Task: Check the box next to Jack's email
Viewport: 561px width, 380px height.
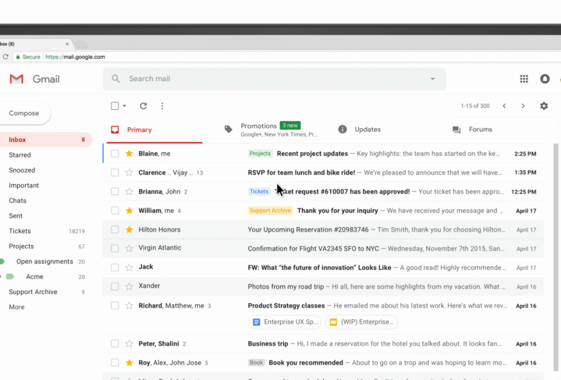Action: click(x=115, y=267)
